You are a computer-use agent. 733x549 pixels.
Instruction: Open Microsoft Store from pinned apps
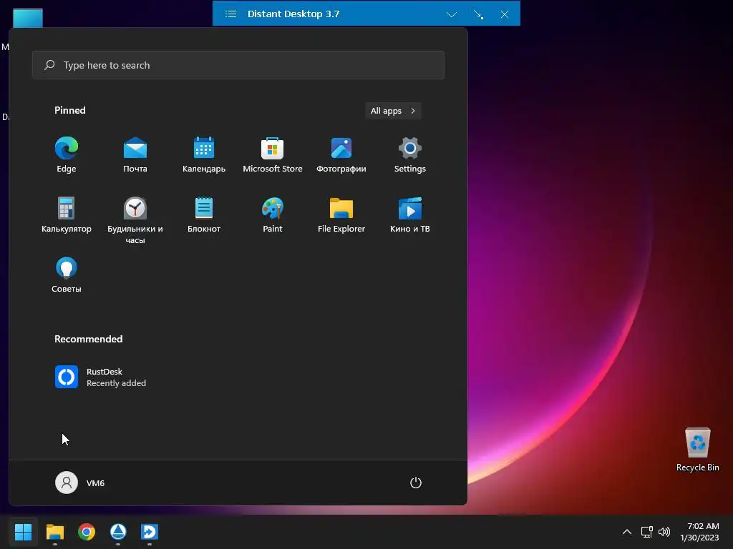[273, 155]
